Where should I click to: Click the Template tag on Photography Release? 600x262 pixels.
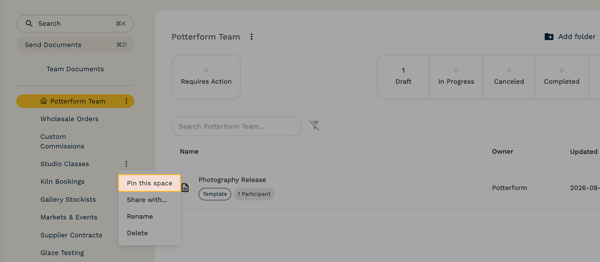click(215, 194)
